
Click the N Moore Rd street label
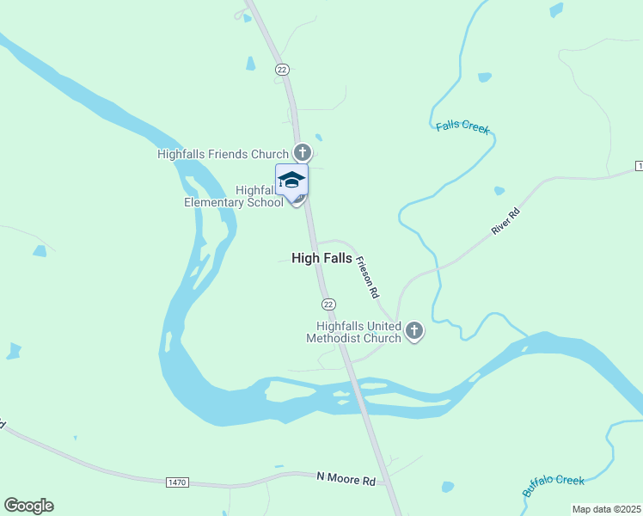coord(346,479)
